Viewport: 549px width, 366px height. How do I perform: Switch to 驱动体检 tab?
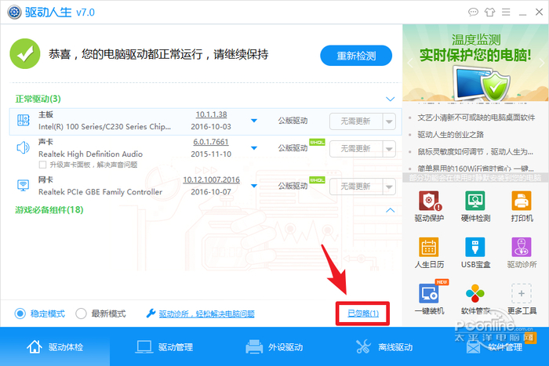(55, 346)
